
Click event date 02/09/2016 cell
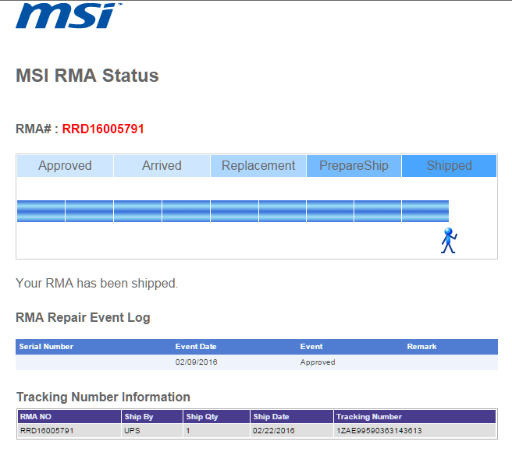(196, 362)
